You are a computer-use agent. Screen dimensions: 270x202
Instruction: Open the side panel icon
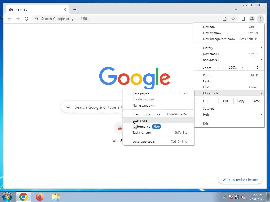[x=243, y=19]
